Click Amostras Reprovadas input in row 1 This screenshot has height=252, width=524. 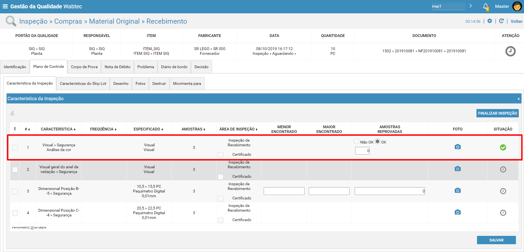click(x=362, y=151)
